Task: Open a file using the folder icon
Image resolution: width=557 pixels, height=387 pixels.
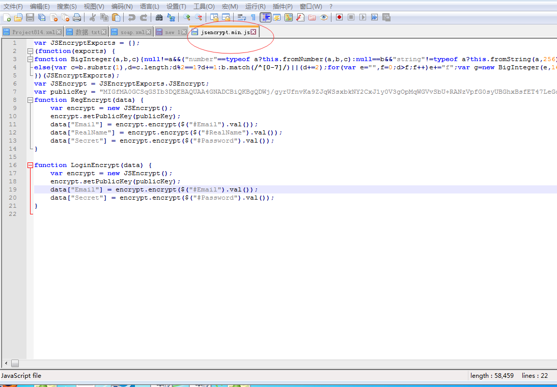Action: point(18,17)
